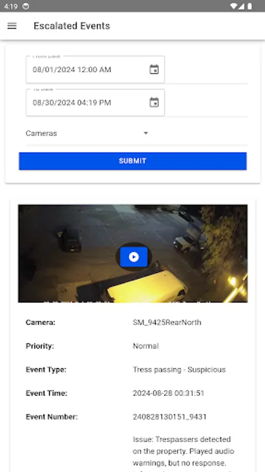Edit the To Date field 08/30/2024 04:19 PM
The width and height of the screenshot is (265, 472).
point(95,103)
